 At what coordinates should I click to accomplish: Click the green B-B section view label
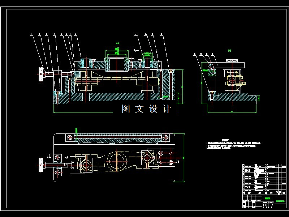(230, 50)
